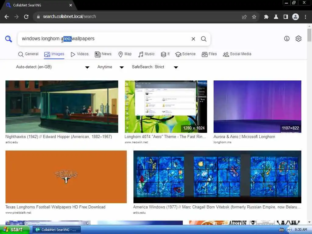The height and width of the screenshot is (234, 312).
Task: Switch to the Music category
Action: tap(147, 54)
